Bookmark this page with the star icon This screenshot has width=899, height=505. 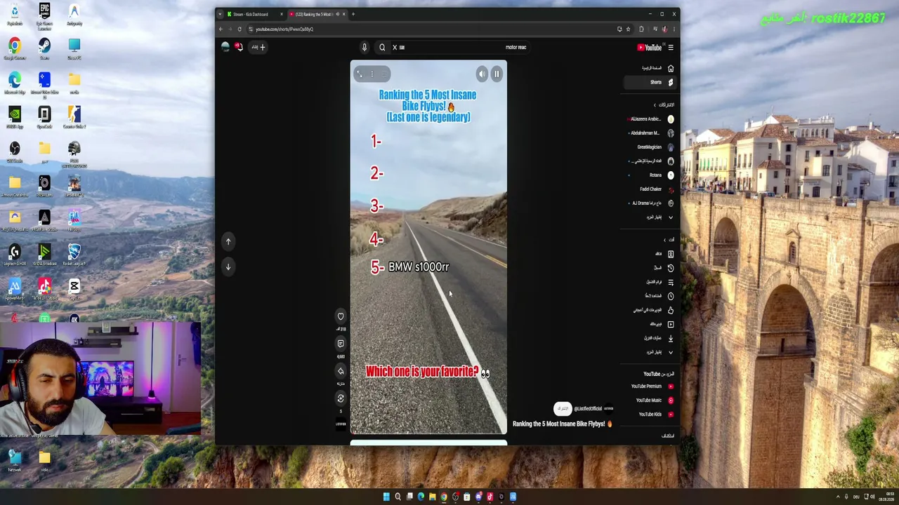(629, 29)
